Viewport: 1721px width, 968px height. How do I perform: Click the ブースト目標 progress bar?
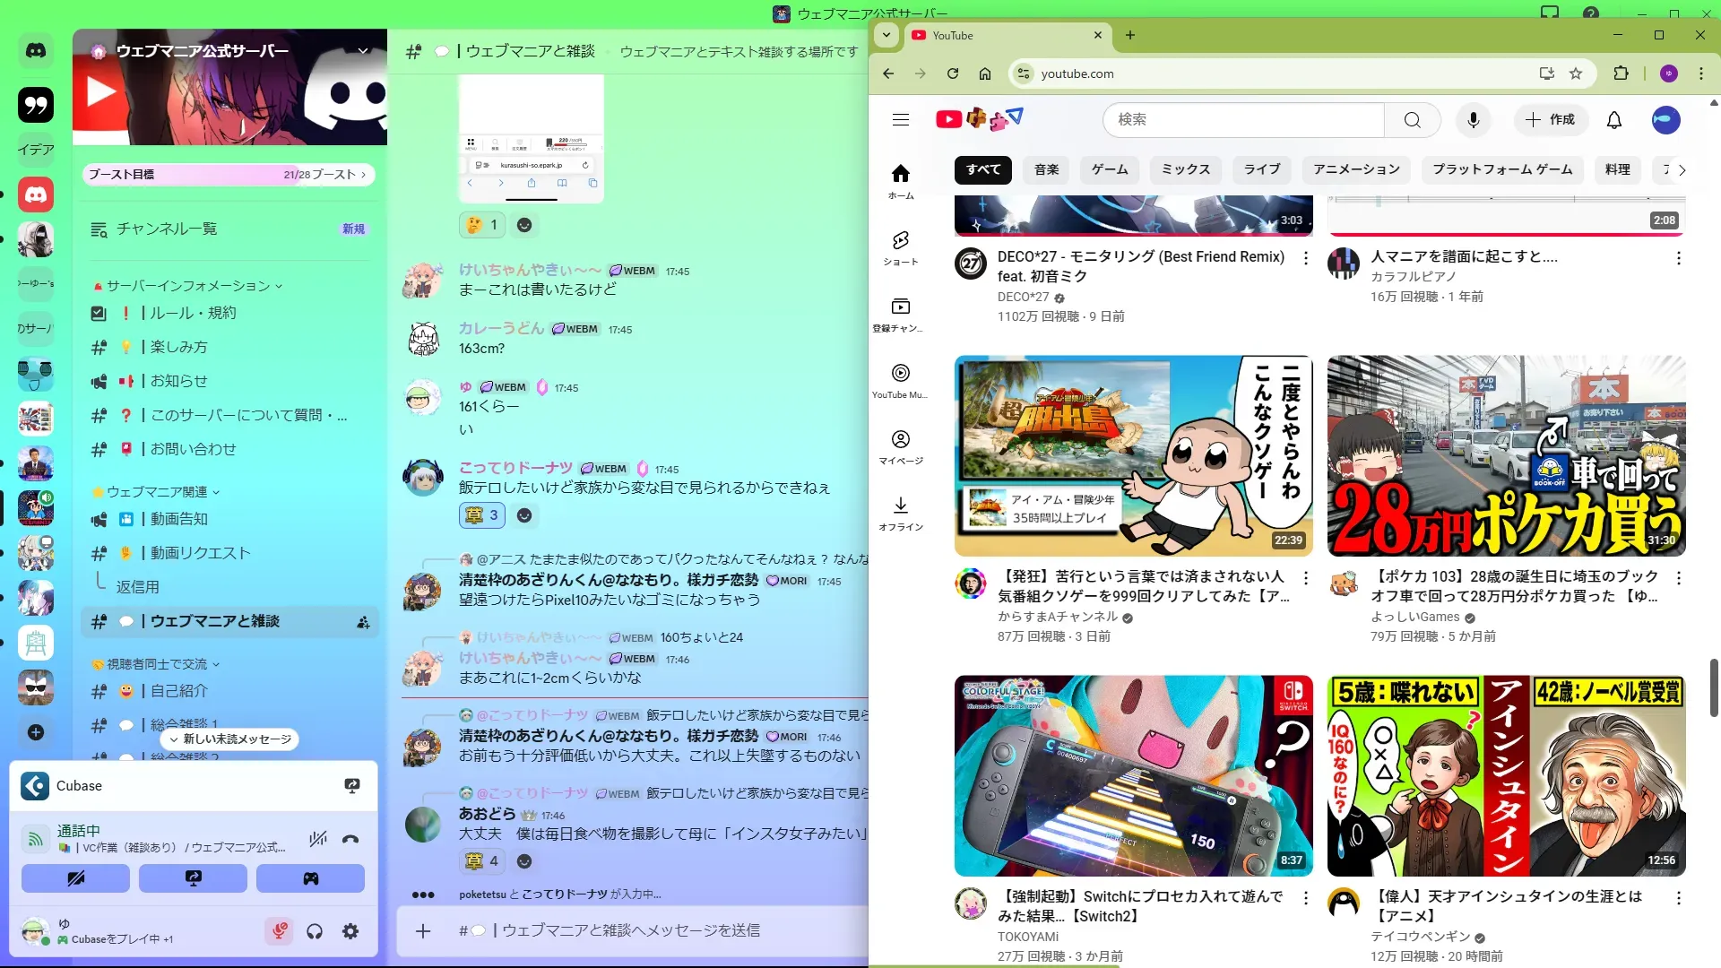coord(228,175)
